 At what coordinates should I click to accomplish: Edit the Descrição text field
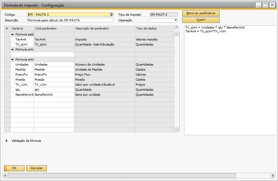[x=70, y=20]
